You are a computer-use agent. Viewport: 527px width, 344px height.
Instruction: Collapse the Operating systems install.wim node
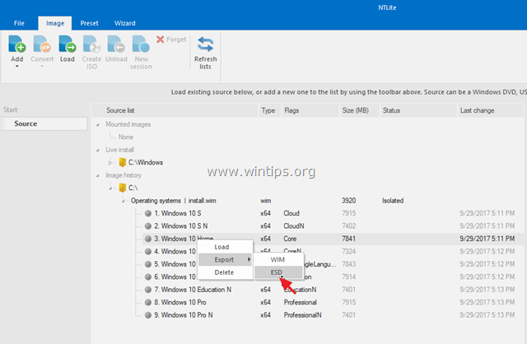click(123, 201)
